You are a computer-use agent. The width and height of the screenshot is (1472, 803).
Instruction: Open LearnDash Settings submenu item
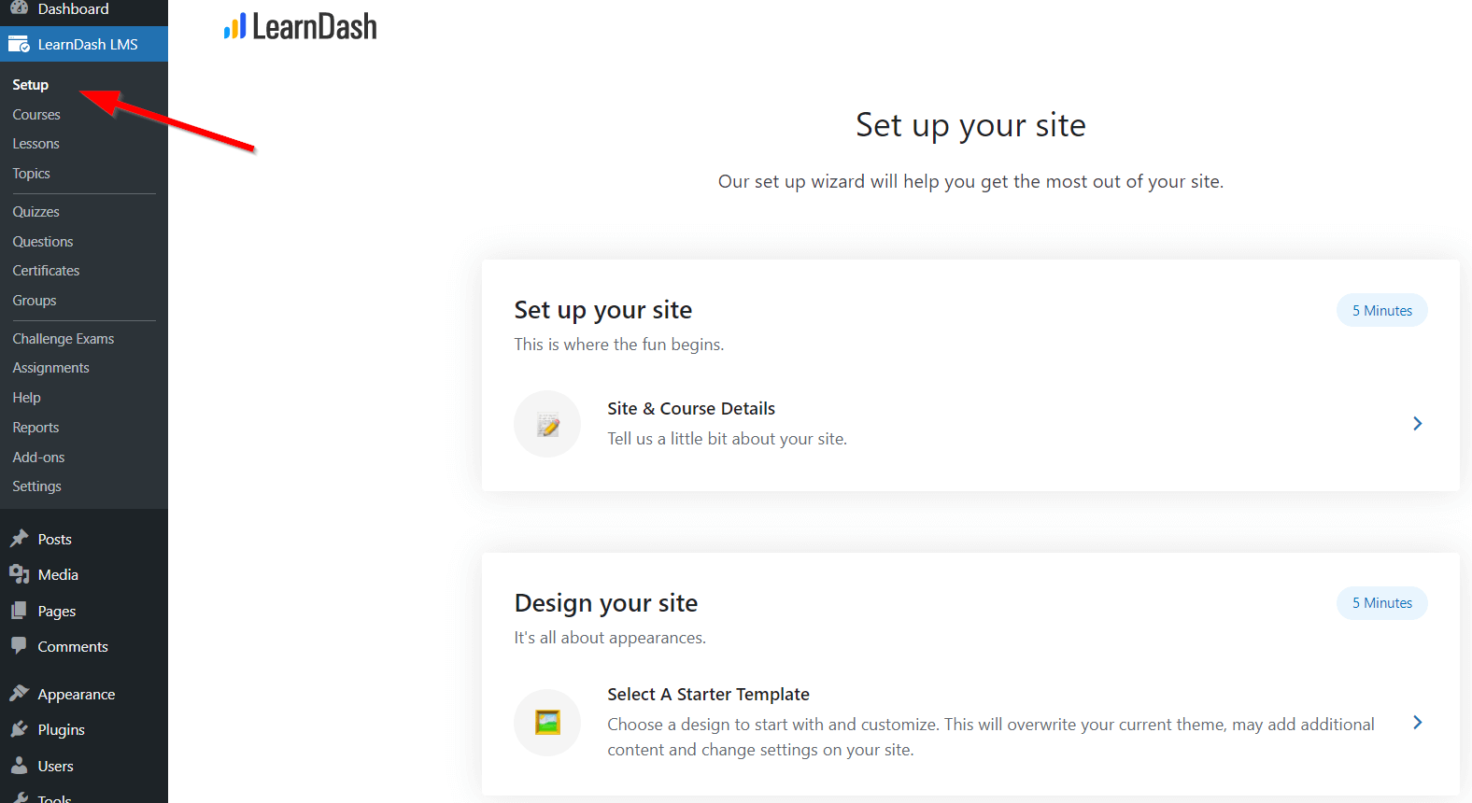36,486
